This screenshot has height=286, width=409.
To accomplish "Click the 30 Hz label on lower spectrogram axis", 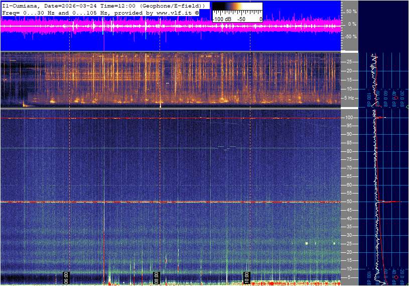I will click(x=349, y=235).
